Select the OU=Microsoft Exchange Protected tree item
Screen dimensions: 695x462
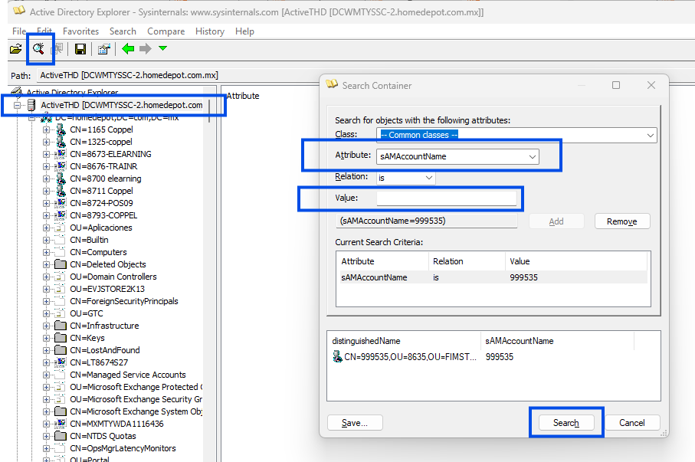coord(136,387)
